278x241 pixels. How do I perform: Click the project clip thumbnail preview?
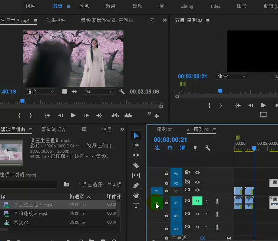11,153
